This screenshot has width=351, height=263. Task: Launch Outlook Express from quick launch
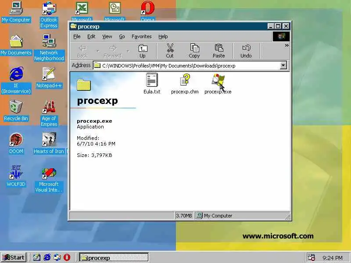[57, 257]
